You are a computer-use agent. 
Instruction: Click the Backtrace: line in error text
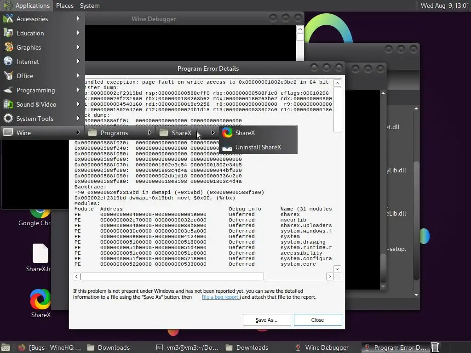(x=91, y=187)
